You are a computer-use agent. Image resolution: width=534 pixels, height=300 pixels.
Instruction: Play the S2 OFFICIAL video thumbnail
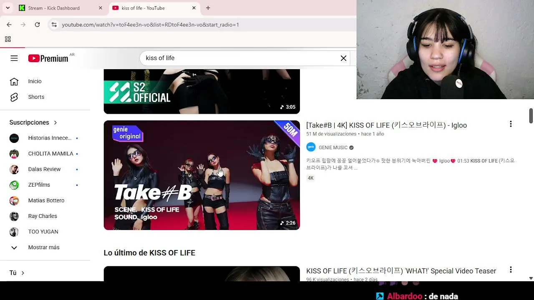(x=202, y=91)
